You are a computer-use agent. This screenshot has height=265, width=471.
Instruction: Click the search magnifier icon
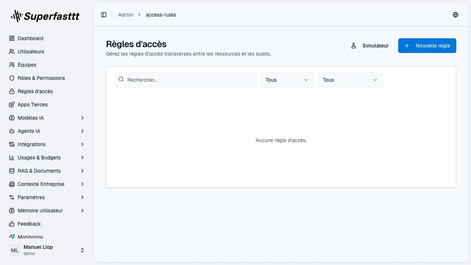[121, 79]
